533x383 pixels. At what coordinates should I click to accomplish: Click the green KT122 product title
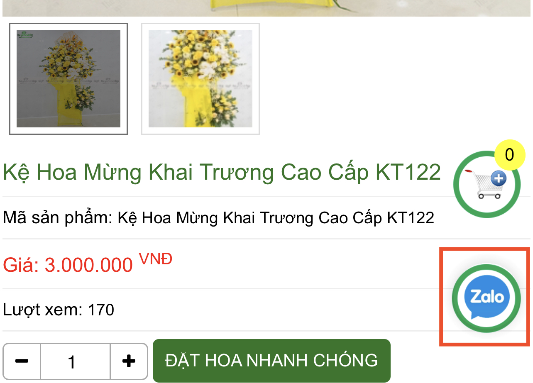222,172
